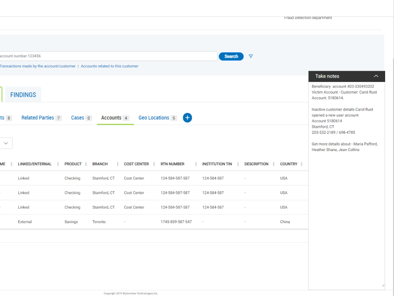Screen dimensions: 394x296
Task: Switch to the FINDINGS tab
Action: 23,95
